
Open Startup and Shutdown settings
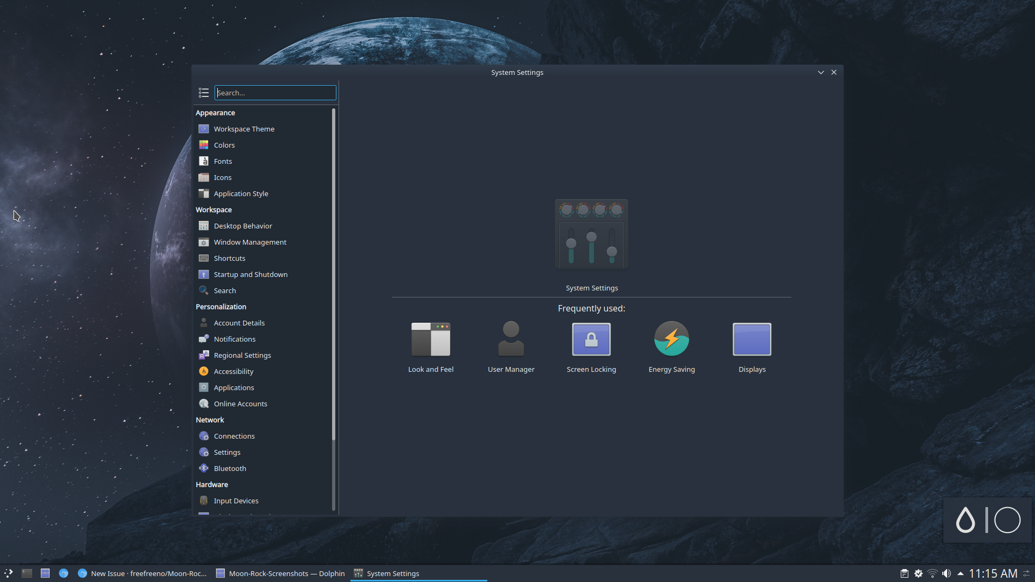(x=250, y=274)
